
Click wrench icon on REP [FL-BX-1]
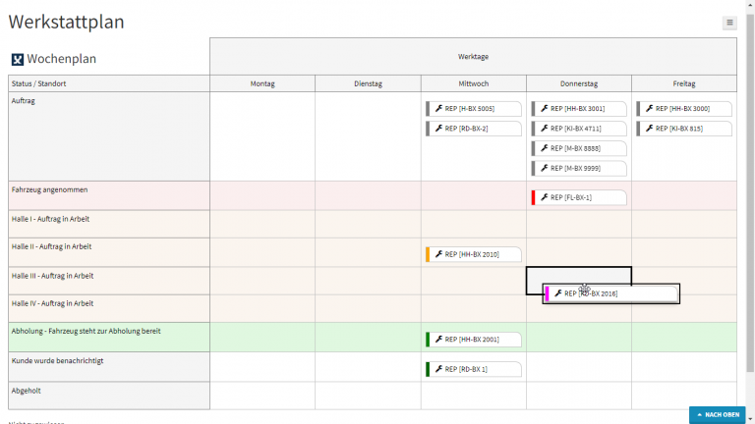click(544, 197)
